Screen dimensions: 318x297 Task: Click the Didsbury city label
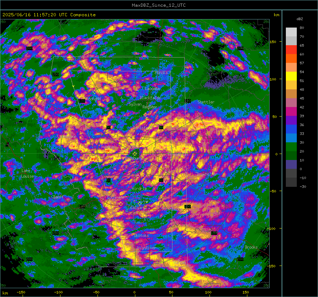[x=134, y=158]
